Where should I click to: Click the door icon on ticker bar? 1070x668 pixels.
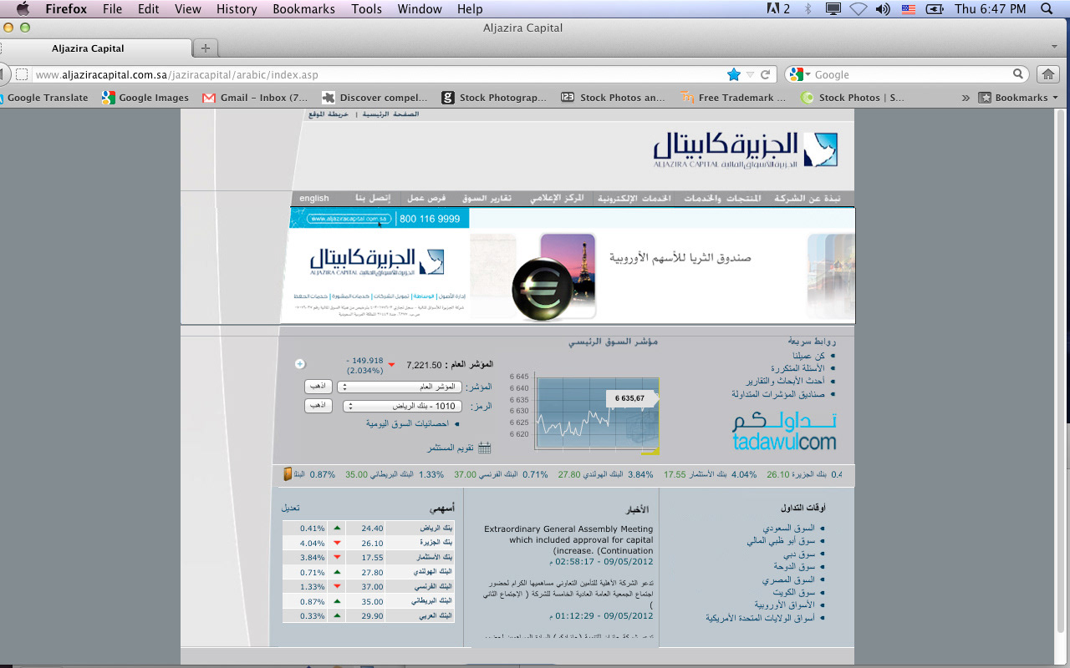[x=288, y=474]
